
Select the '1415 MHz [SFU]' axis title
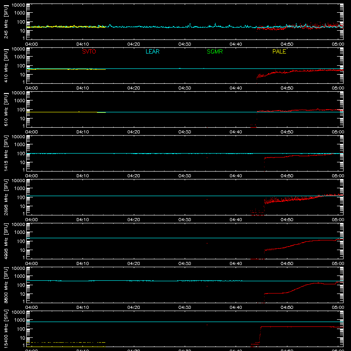(x=6, y=153)
